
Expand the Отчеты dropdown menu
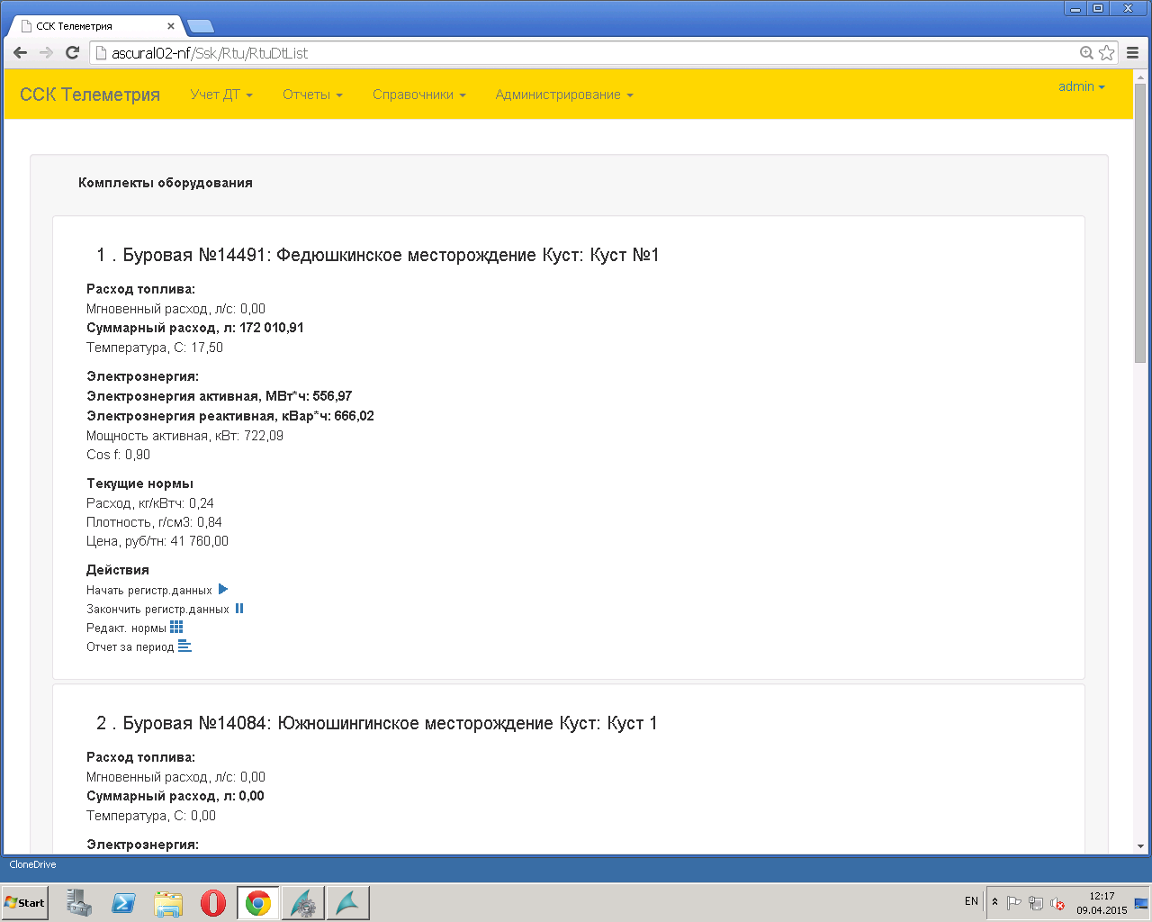[x=312, y=95]
